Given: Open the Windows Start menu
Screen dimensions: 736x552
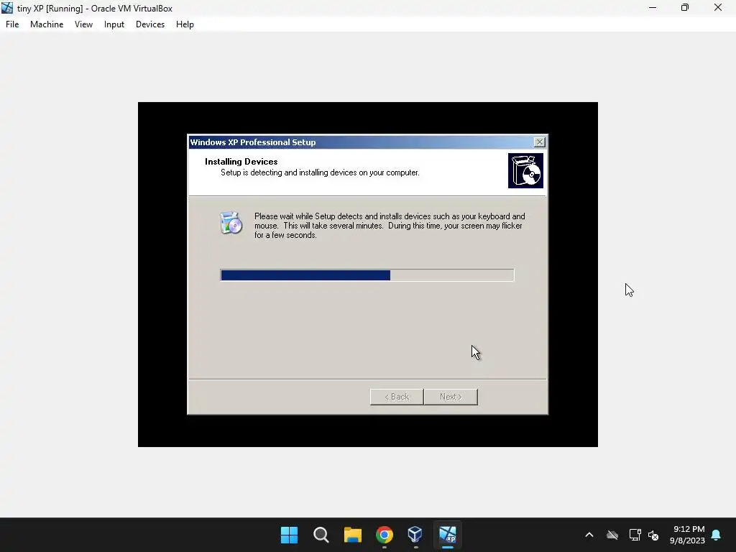Looking at the screenshot, I should pos(289,535).
